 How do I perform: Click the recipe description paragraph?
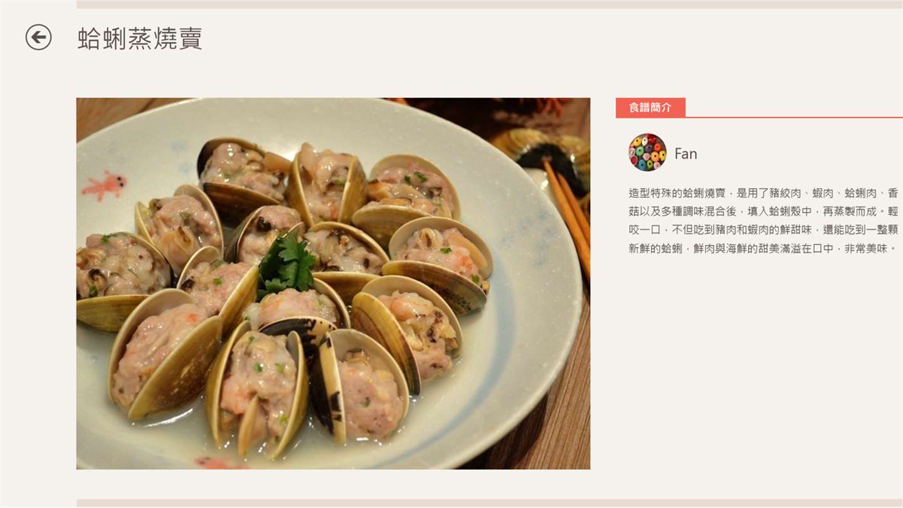[x=763, y=221]
